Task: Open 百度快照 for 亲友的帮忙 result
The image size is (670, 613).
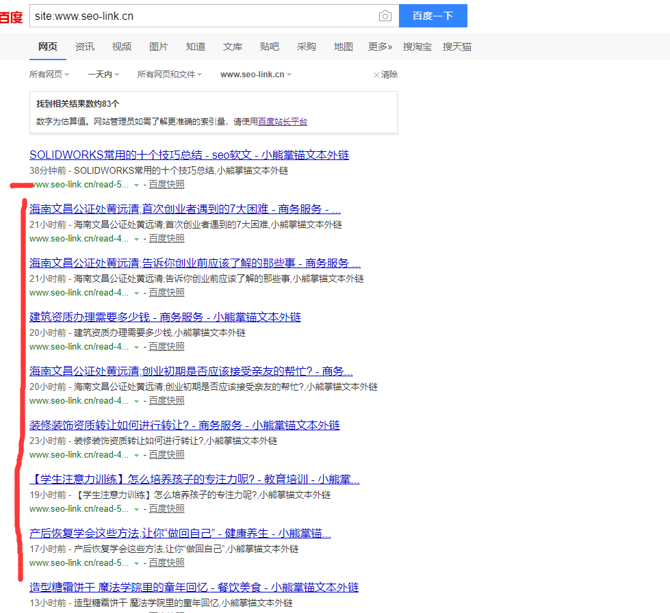Action: coord(167,401)
